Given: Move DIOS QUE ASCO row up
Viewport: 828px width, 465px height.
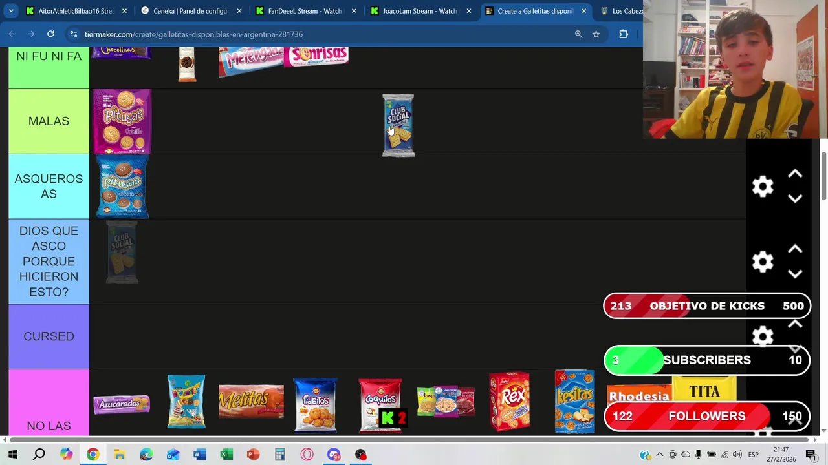Looking at the screenshot, I should [795, 249].
